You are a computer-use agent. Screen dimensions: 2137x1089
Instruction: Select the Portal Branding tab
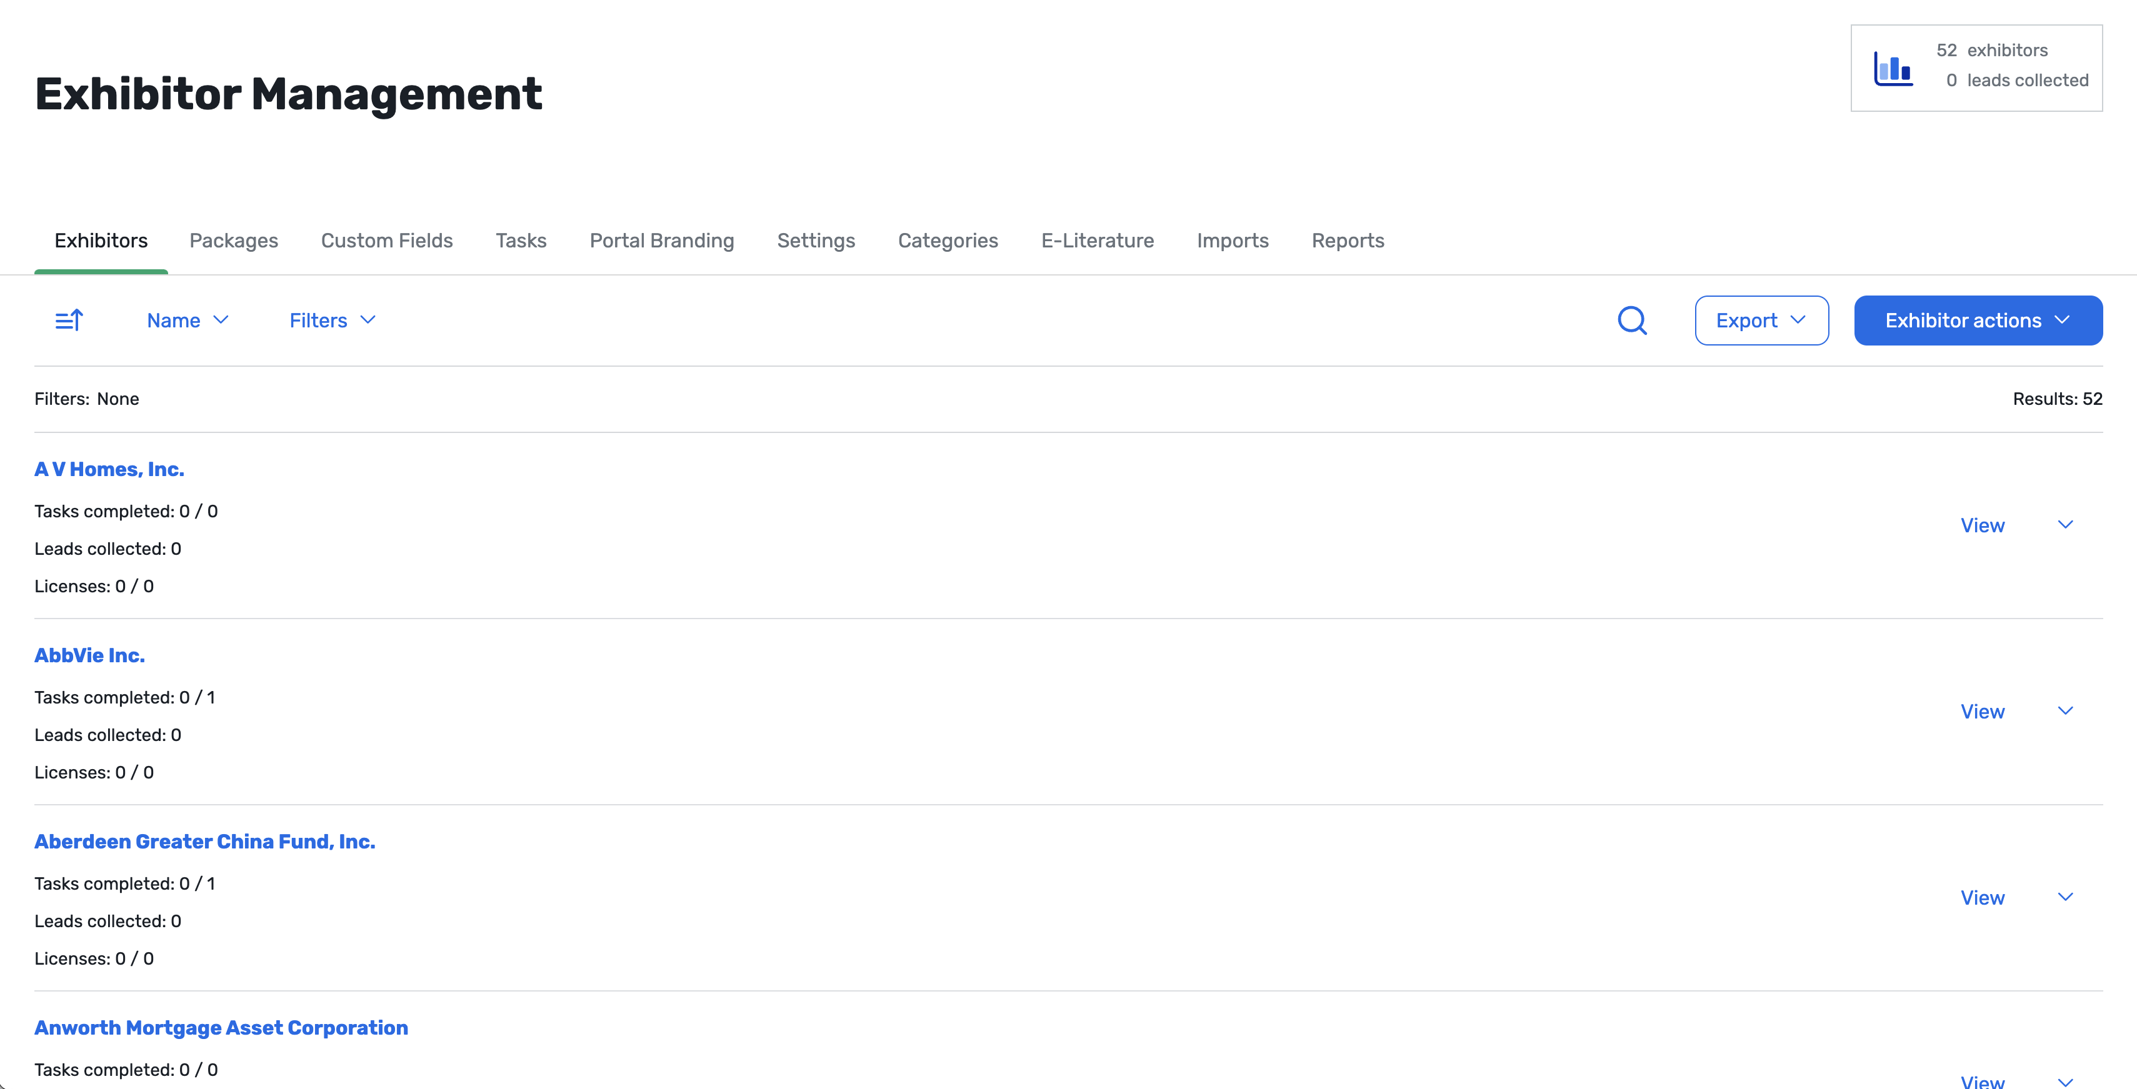point(662,241)
